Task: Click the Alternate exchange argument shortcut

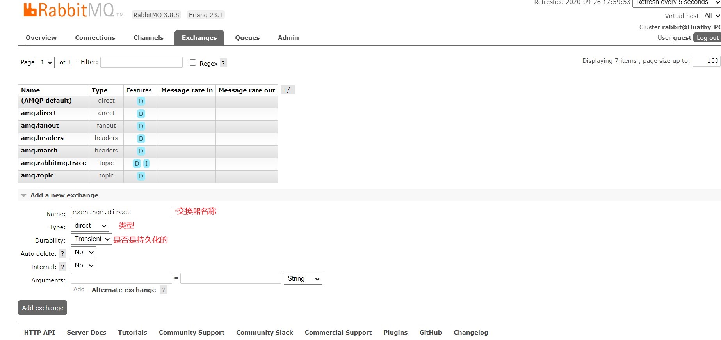Action: (x=124, y=290)
